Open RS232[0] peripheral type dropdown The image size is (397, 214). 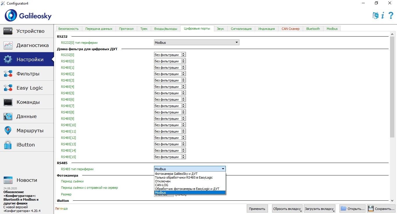[196, 43]
